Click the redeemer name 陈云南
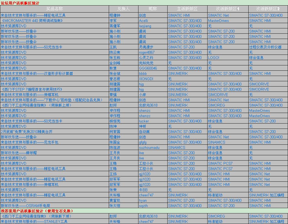 coord(115,52)
